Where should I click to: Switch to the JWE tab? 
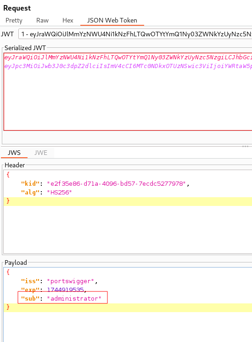(41, 153)
